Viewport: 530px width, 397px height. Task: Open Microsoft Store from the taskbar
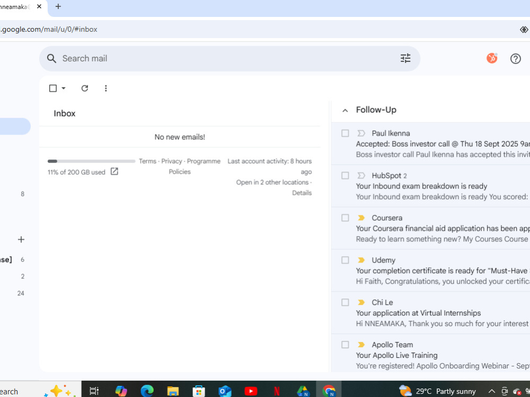coord(199,391)
